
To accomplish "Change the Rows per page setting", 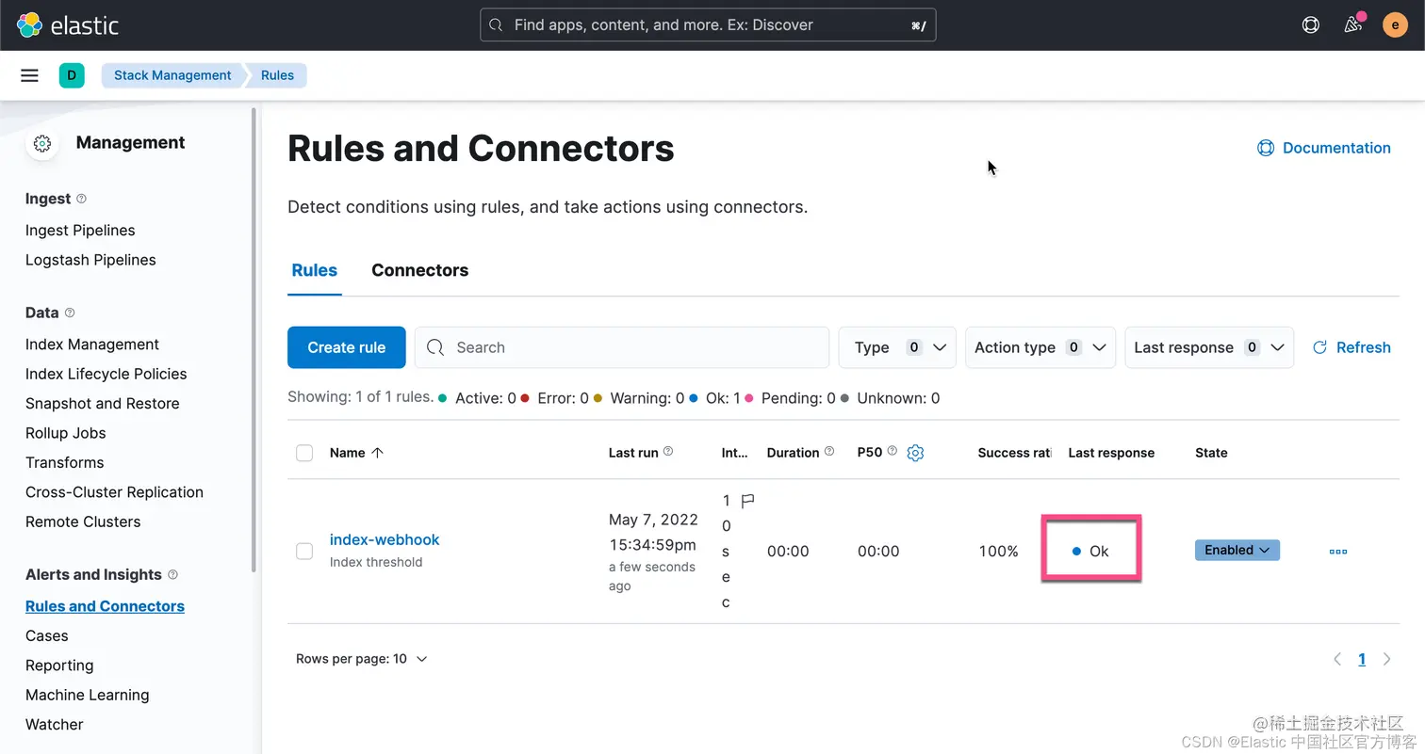I will point(361,659).
